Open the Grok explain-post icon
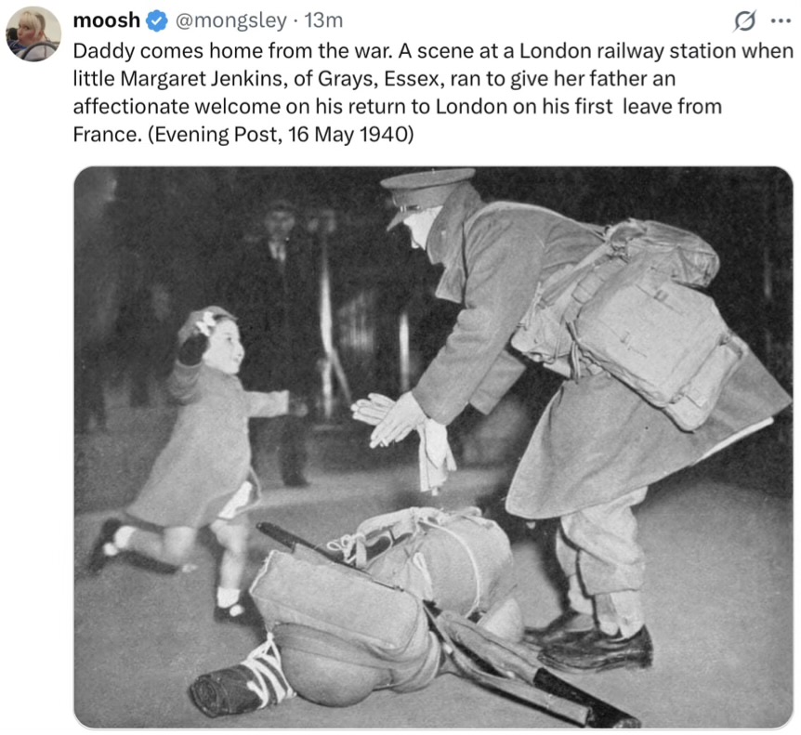The width and height of the screenshot is (801, 735). click(x=743, y=21)
